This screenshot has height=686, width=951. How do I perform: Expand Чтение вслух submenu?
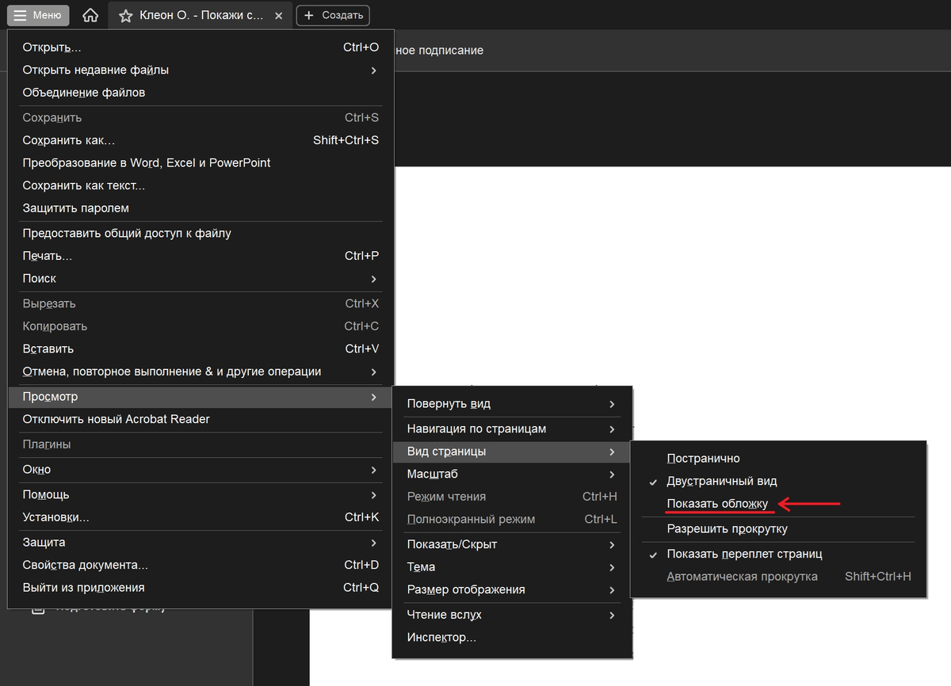(x=513, y=615)
